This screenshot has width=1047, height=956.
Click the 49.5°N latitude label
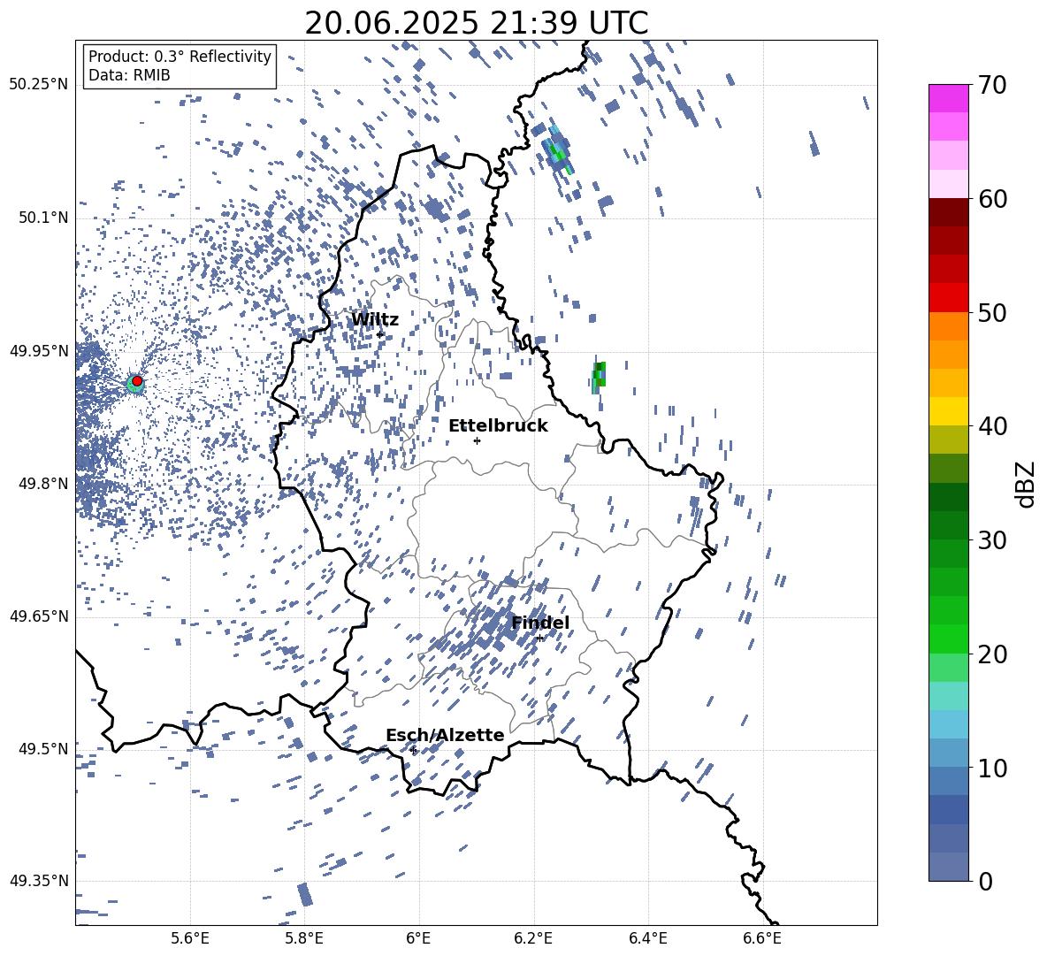(44, 749)
